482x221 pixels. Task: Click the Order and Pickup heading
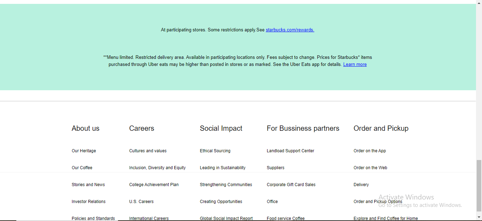pos(381,128)
